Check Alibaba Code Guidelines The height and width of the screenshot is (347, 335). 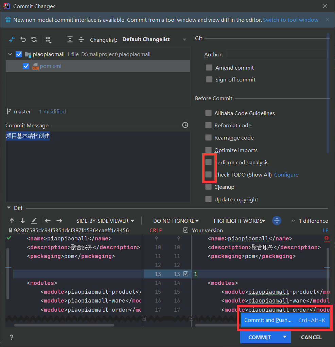pyautogui.click(x=208, y=113)
